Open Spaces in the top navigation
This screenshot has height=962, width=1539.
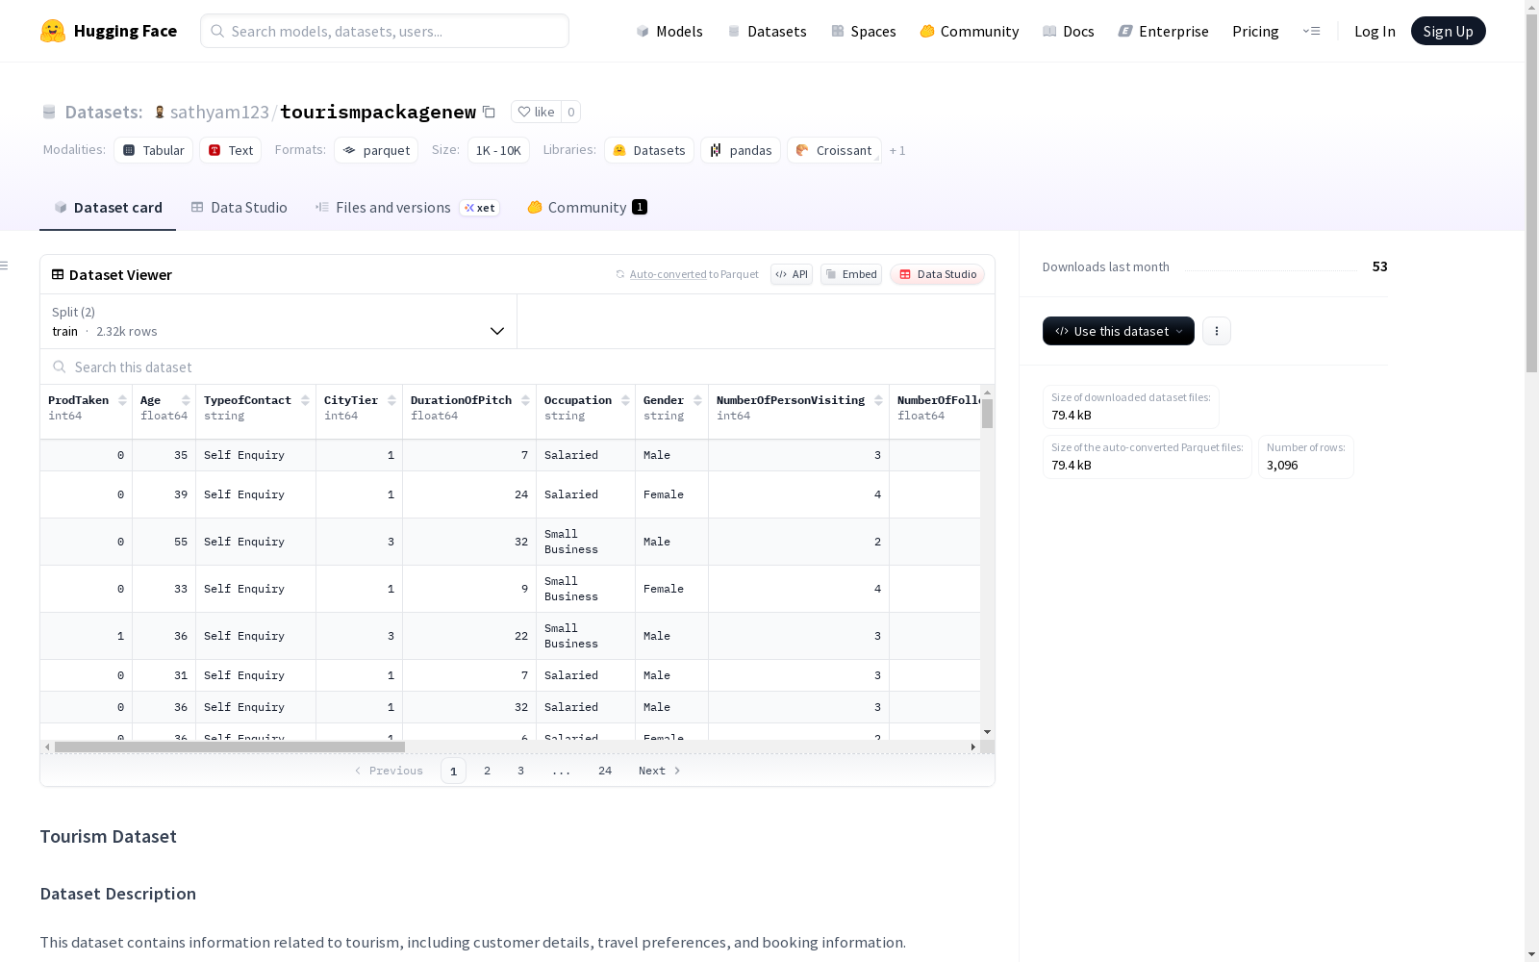click(864, 31)
